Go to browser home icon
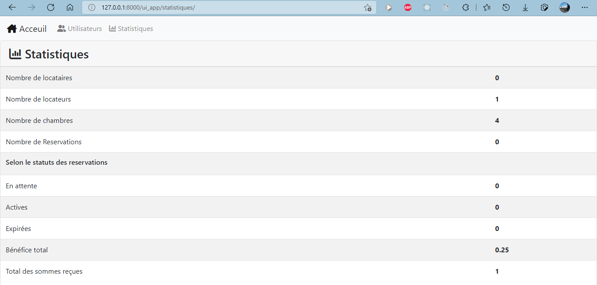Viewport: 597px width, 285px height. coord(70,7)
